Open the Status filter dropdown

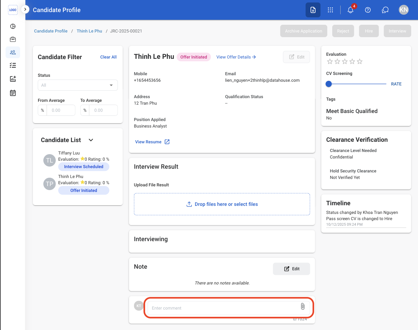(78, 85)
